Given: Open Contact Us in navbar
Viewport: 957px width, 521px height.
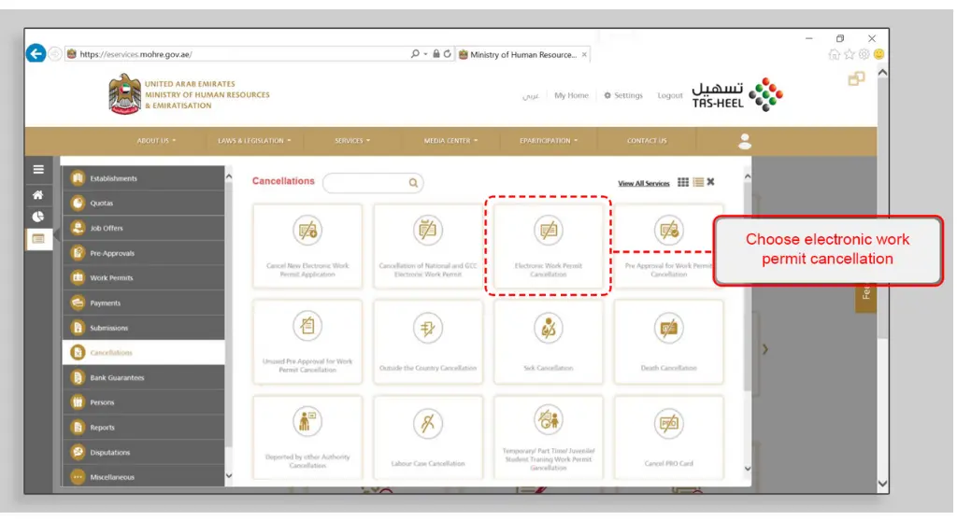Looking at the screenshot, I should point(647,141).
